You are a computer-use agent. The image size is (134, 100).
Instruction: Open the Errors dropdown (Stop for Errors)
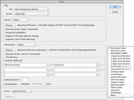pyautogui.click(x=22, y=91)
